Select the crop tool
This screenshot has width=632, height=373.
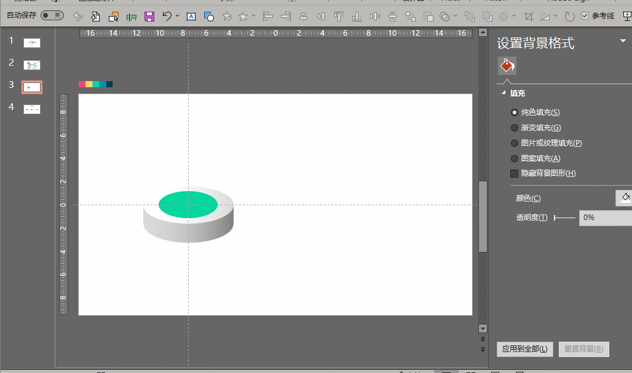coord(529,17)
